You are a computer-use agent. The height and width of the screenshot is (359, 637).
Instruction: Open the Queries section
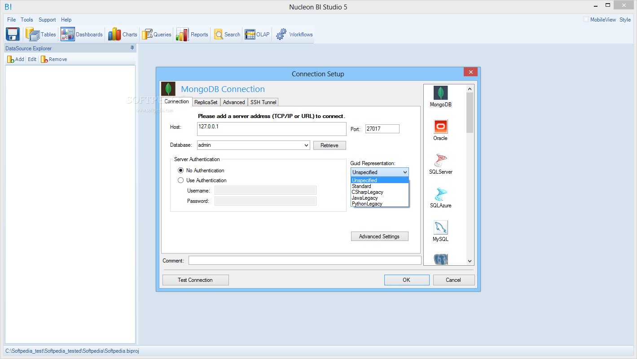[x=157, y=35]
